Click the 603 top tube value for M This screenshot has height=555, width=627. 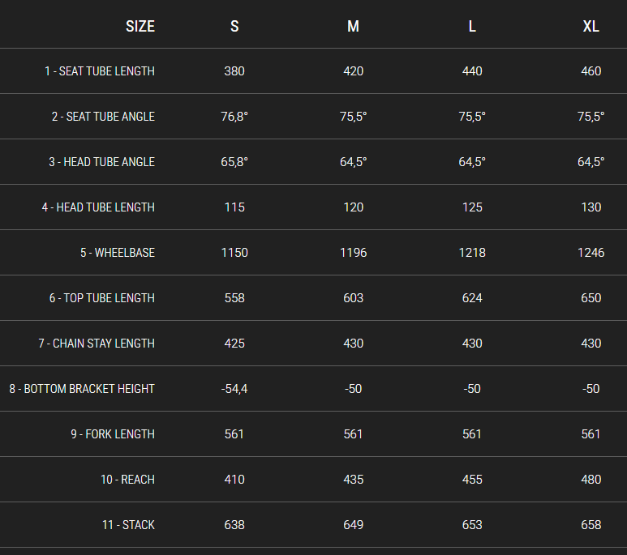tap(353, 298)
